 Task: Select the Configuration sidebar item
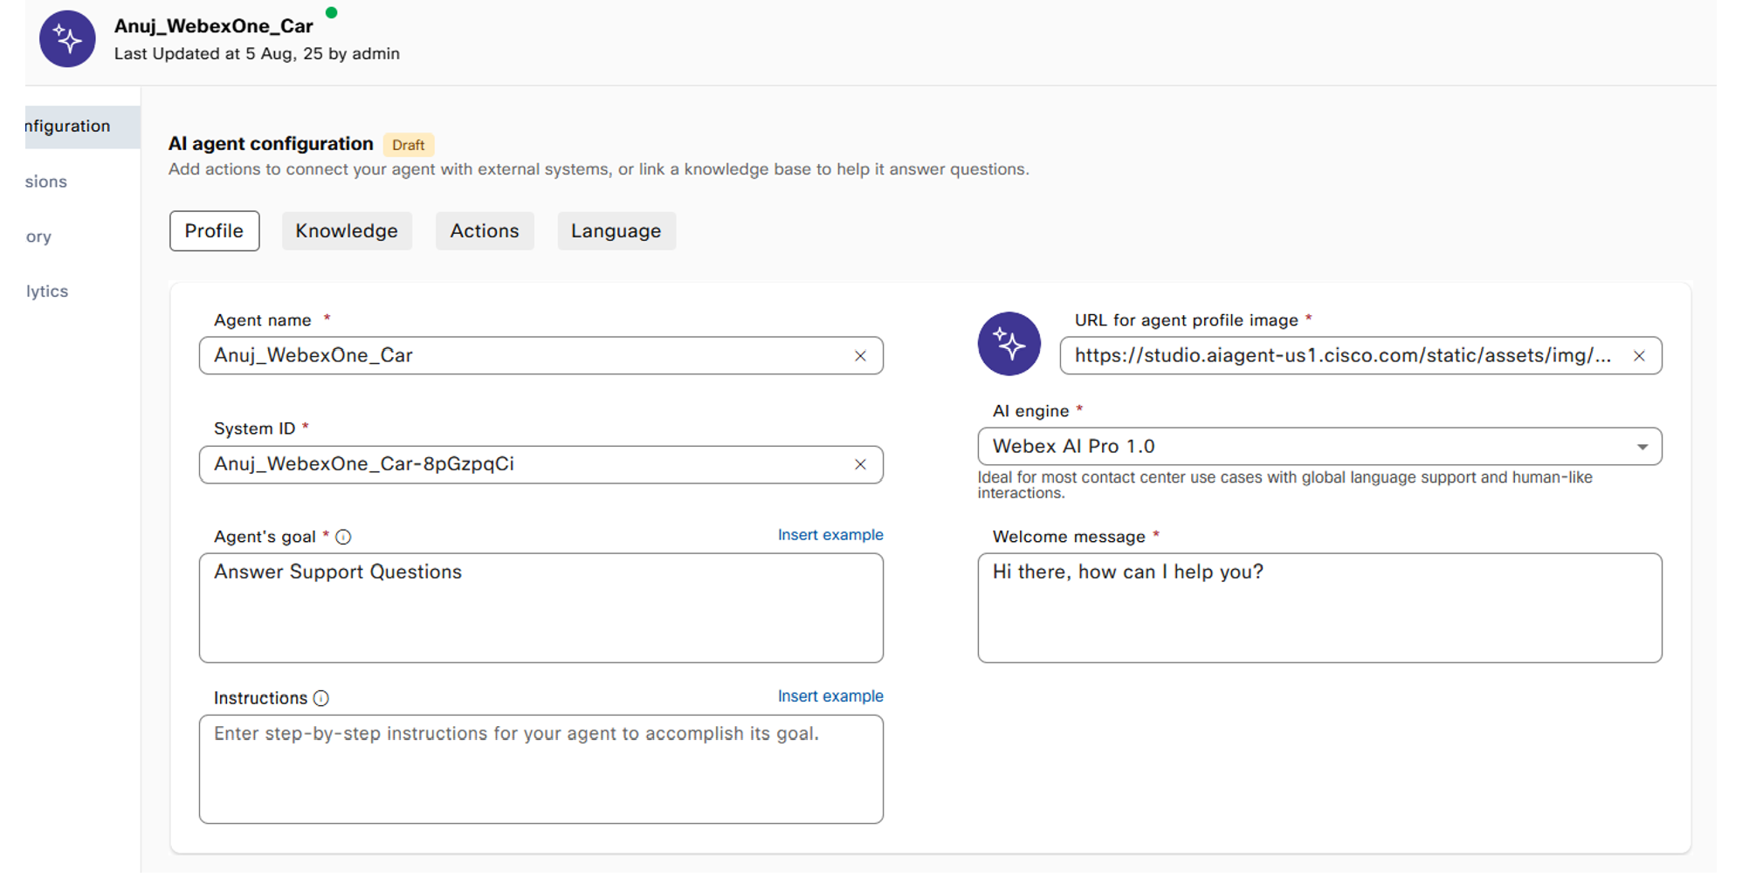pyautogui.click(x=82, y=127)
